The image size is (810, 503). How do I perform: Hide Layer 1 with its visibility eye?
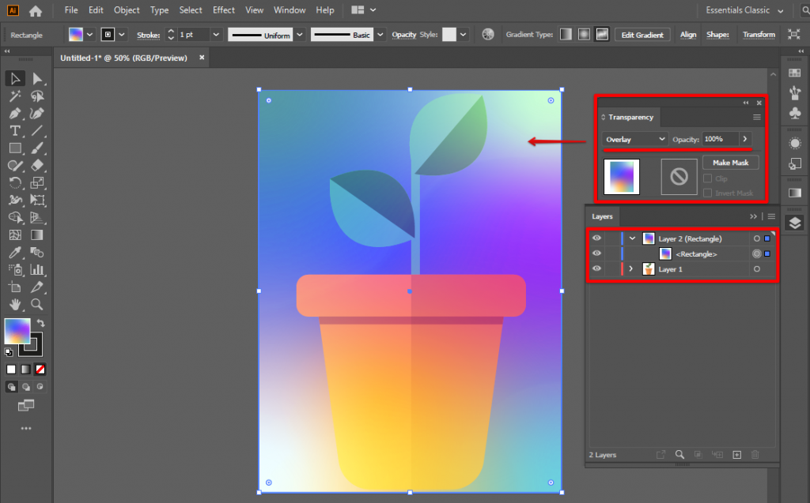pos(596,268)
